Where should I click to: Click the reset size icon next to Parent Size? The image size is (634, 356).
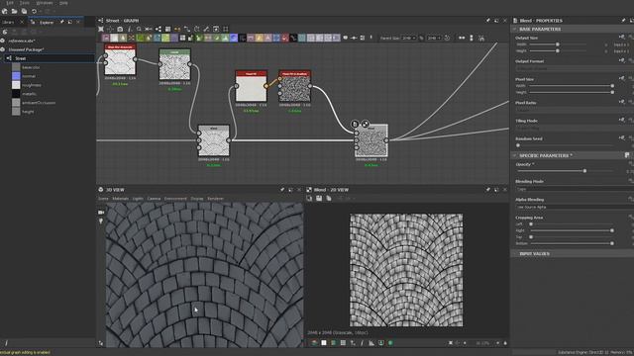pyautogui.click(x=447, y=38)
